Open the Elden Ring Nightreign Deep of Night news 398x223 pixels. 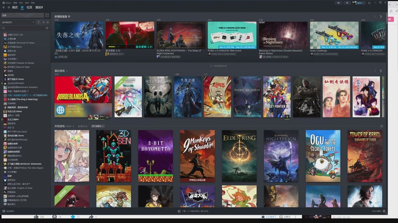[x=181, y=35]
